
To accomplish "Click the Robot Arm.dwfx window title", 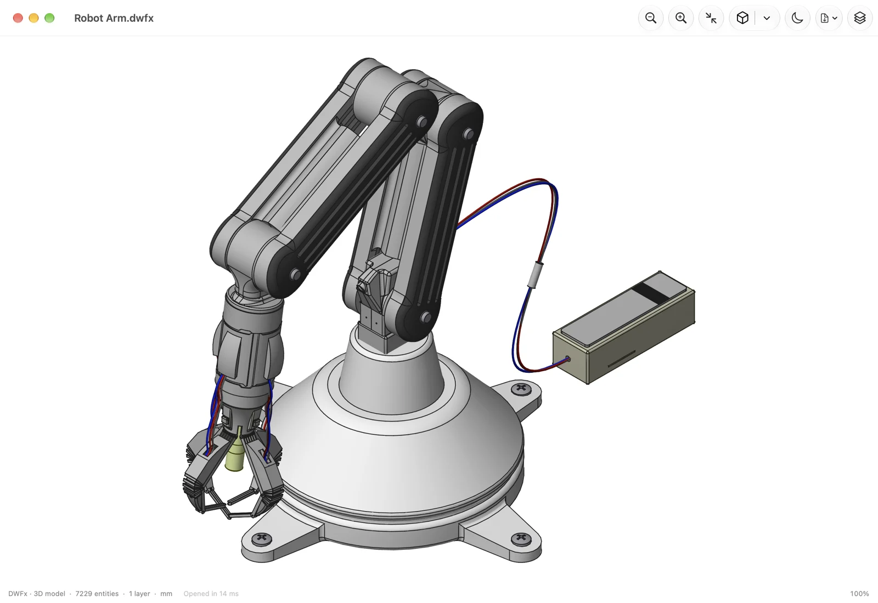I will [114, 18].
